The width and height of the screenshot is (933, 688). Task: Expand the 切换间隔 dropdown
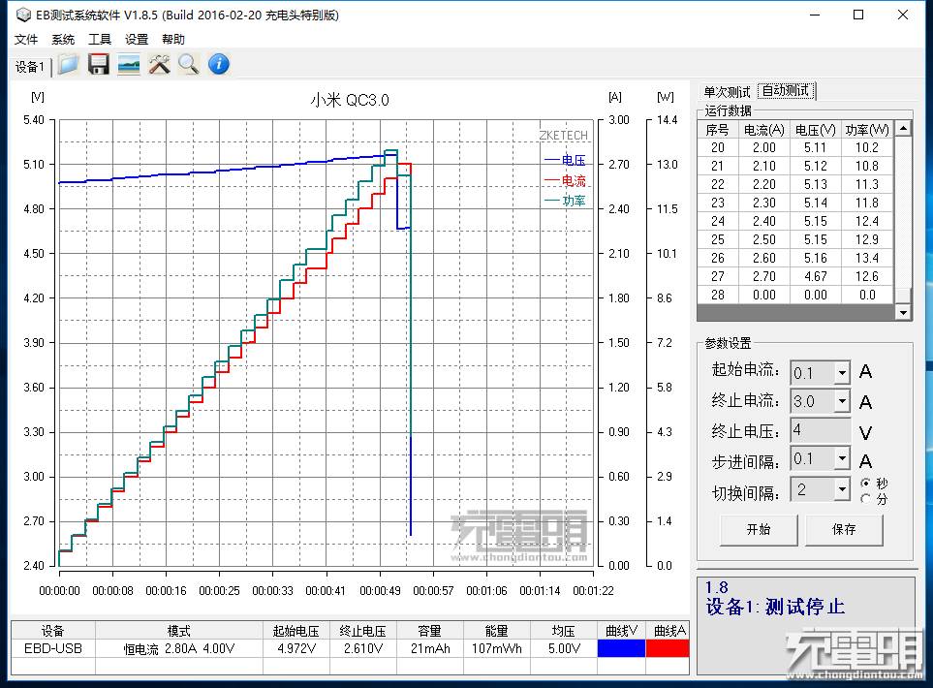click(842, 489)
